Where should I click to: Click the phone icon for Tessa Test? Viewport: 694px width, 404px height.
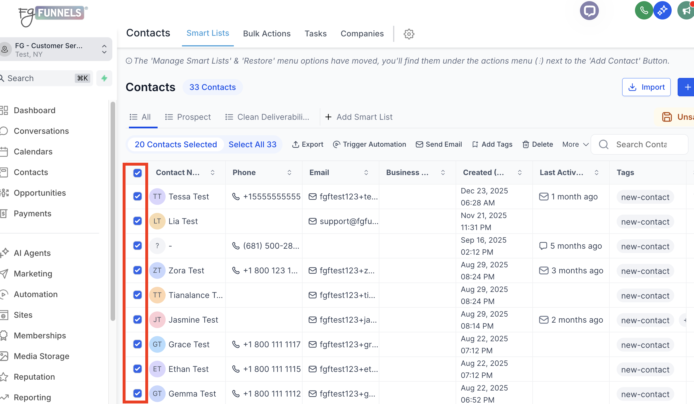point(236,197)
